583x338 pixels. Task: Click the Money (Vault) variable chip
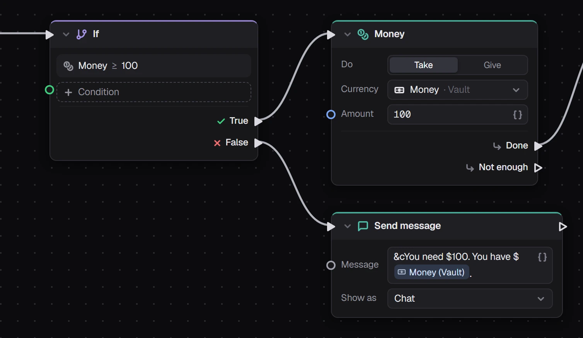pos(432,272)
